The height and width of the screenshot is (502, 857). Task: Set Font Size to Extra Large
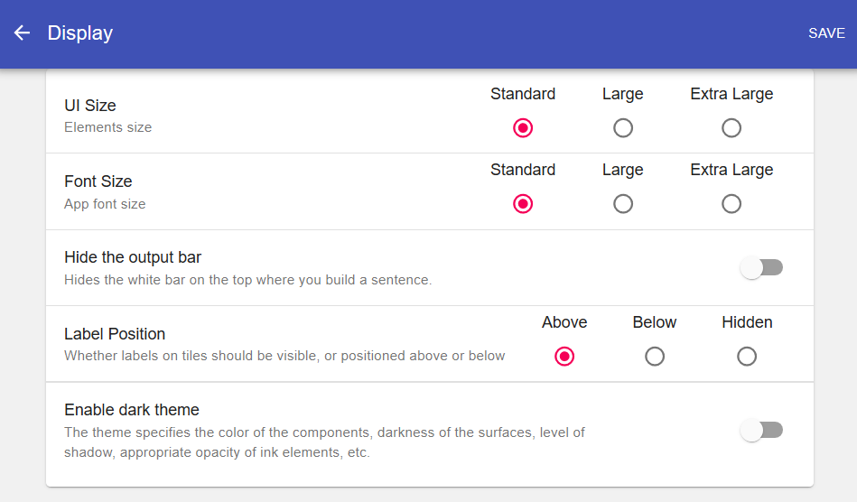(x=731, y=204)
